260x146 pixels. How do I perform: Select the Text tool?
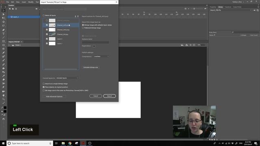coord(4,34)
